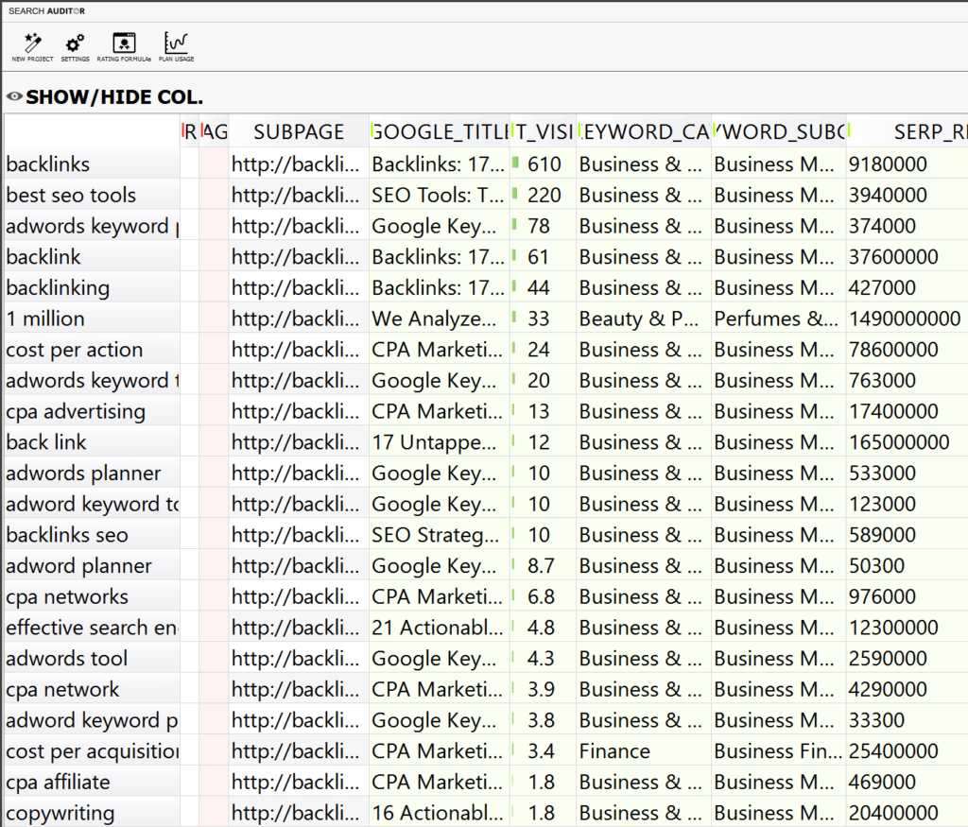The height and width of the screenshot is (827, 968).
Task: Open Rating Formulas icon
Action: point(124,47)
